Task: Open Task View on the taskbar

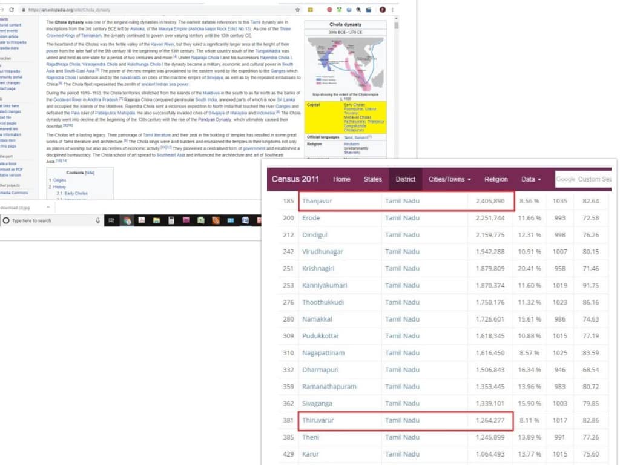Action: point(111,220)
